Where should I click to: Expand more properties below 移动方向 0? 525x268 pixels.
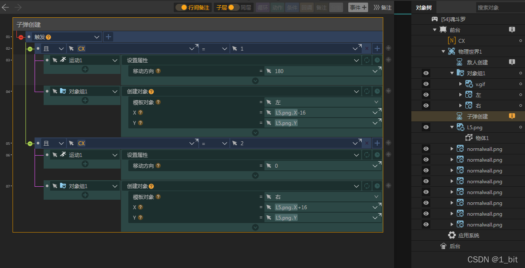(x=255, y=175)
